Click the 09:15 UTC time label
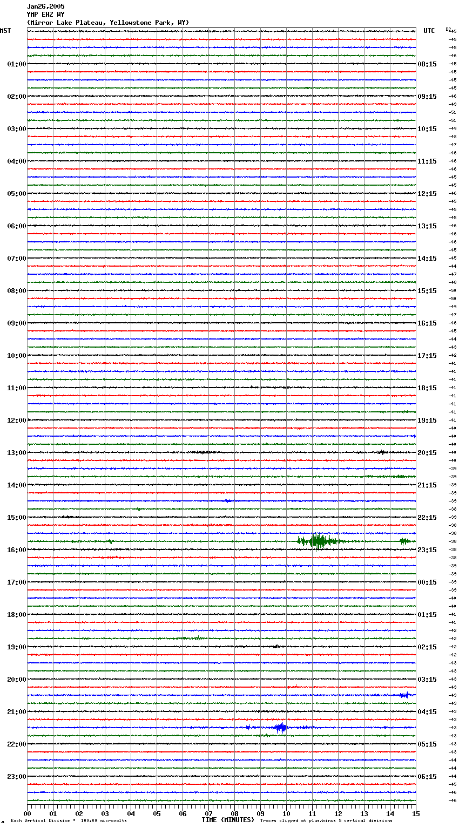The image size is (459, 828). 427,97
